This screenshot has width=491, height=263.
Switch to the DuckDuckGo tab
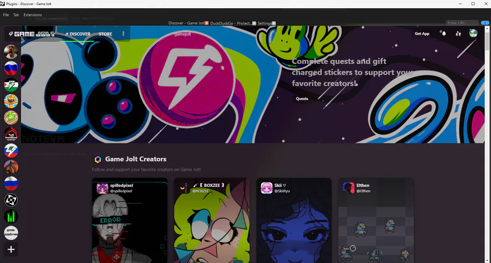(x=231, y=23)
